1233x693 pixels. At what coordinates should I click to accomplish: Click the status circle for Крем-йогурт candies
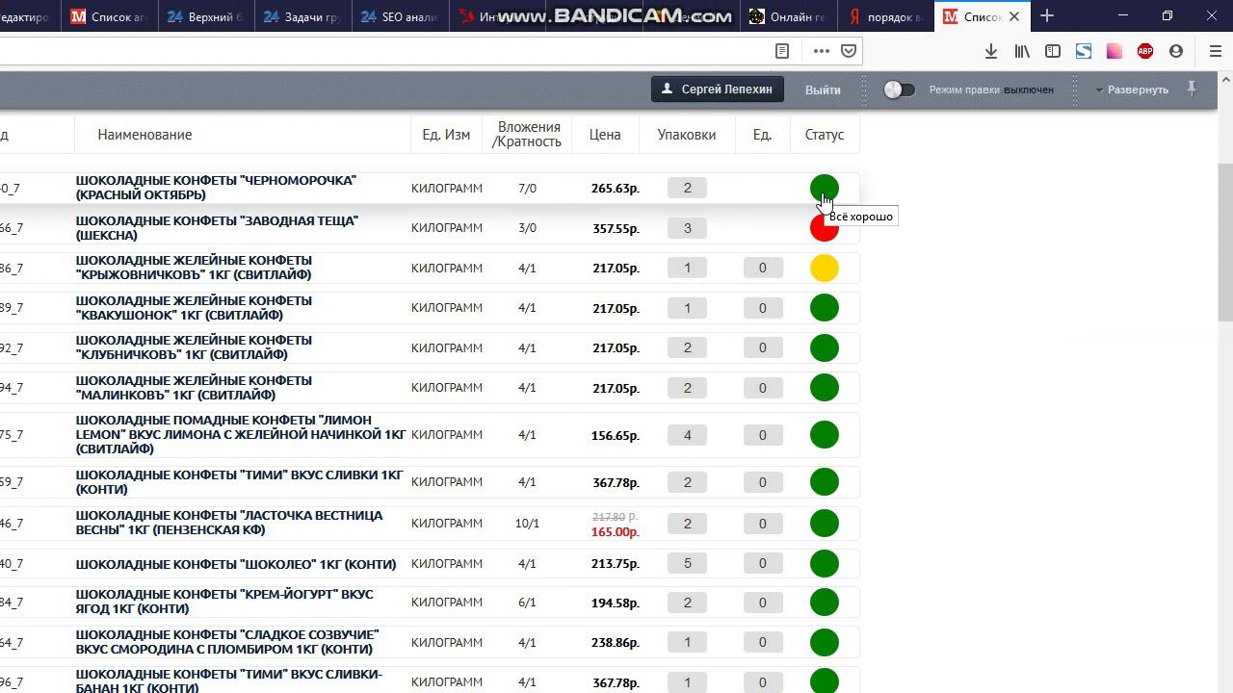click(x=824, y=603)
